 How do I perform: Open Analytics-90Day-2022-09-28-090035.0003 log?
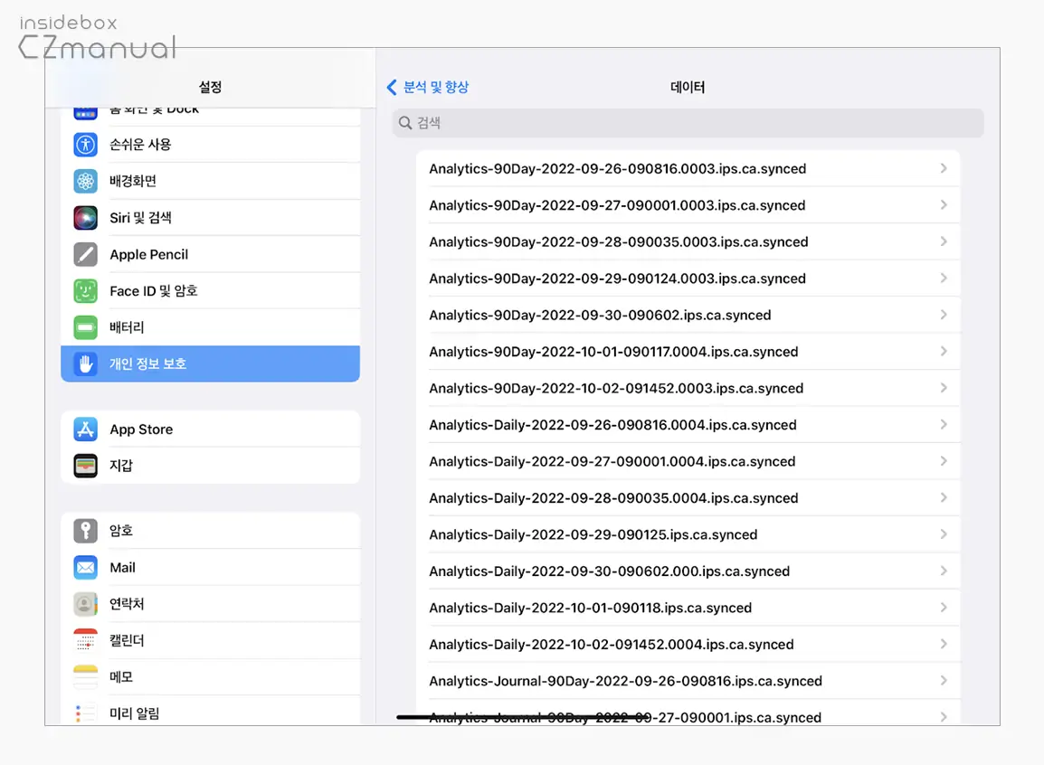pos(688,241)
